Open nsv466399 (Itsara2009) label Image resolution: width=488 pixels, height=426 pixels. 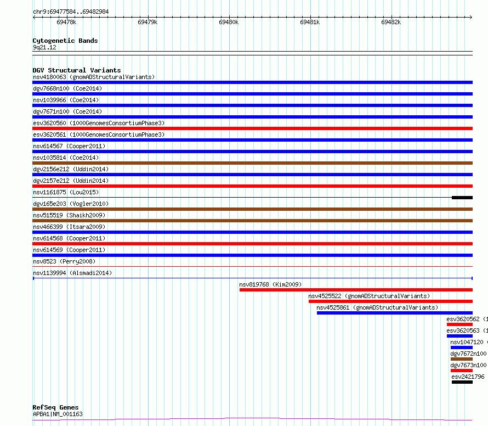(x=69, y=227)
